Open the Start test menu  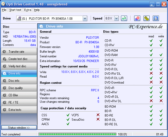point(15,10)
